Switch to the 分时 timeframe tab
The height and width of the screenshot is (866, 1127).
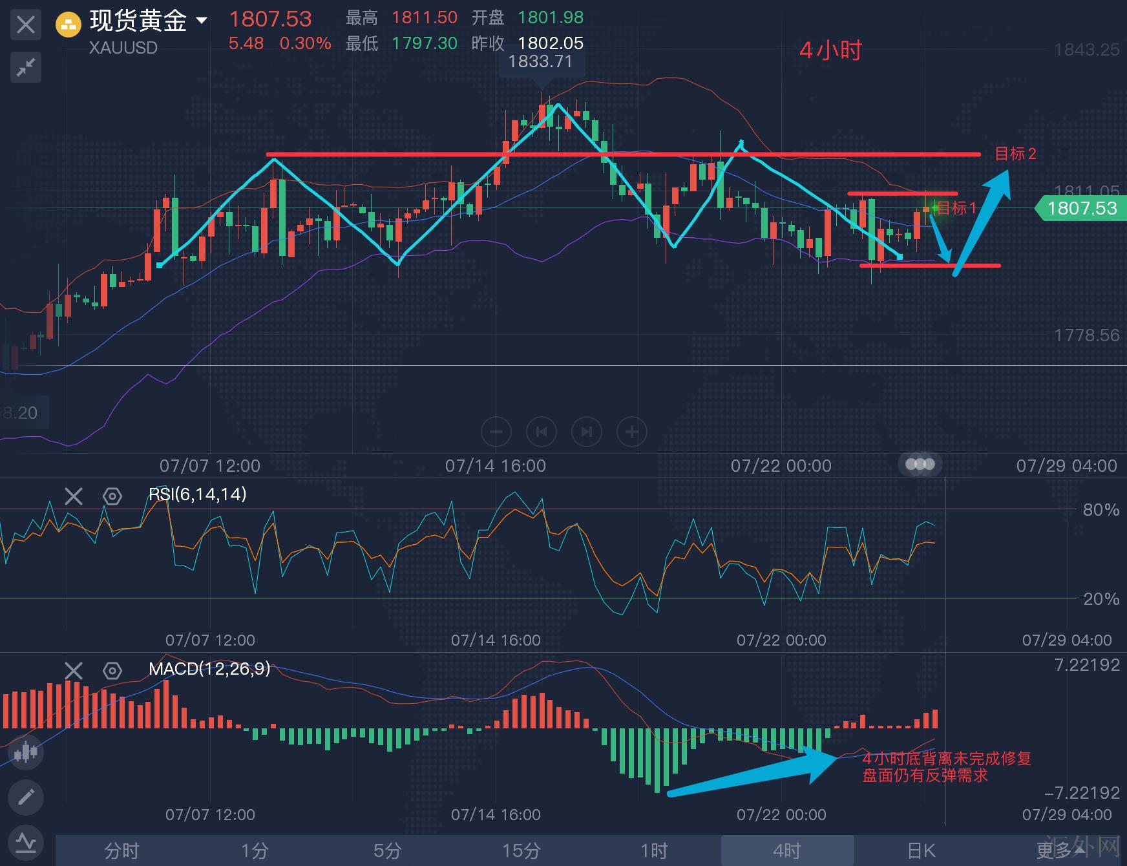point(121,850)
